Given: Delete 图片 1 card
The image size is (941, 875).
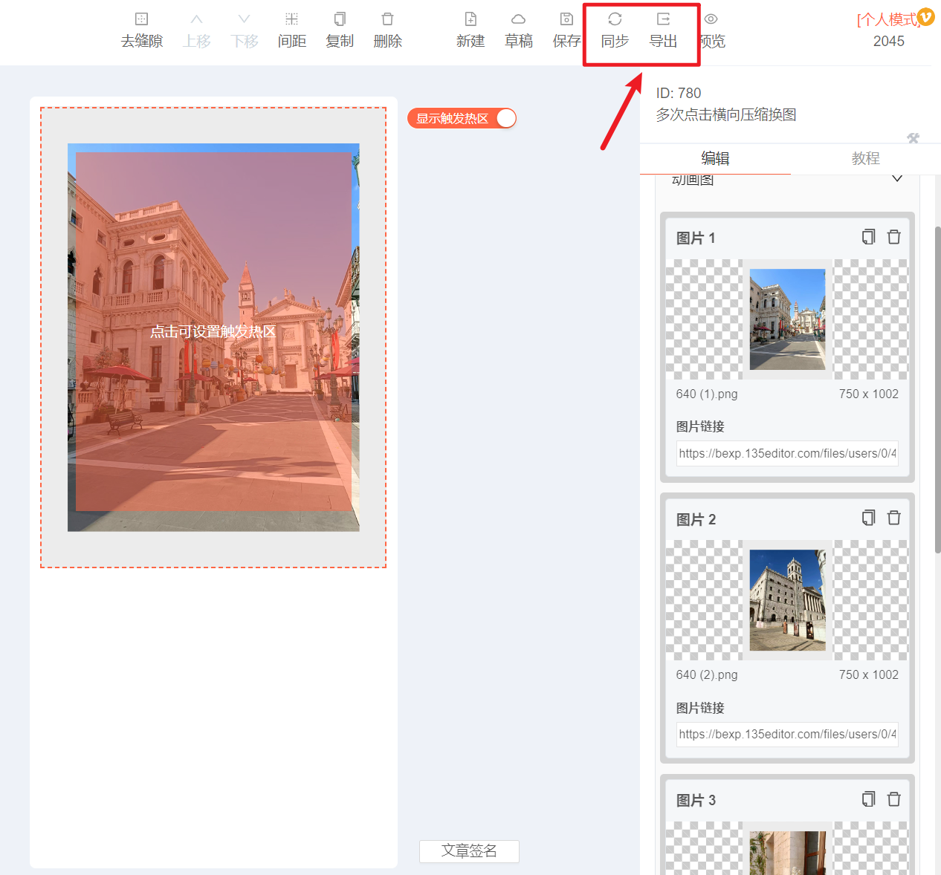Looking at the screenshot, I should point(894,237).
